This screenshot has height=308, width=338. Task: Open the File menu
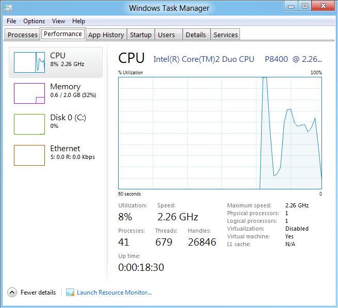(11, 21)
